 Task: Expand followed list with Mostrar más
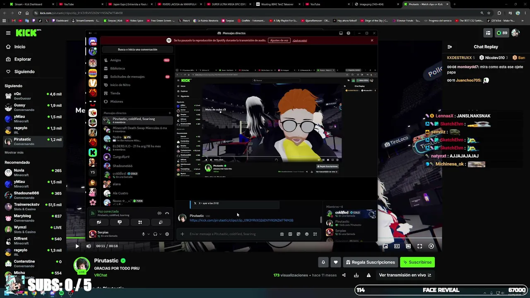(14, 152)
